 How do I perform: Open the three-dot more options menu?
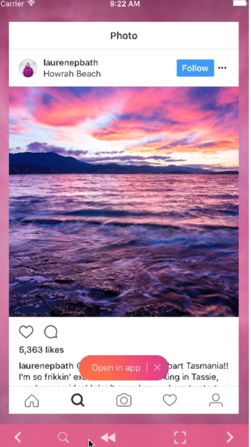point(222,68)
